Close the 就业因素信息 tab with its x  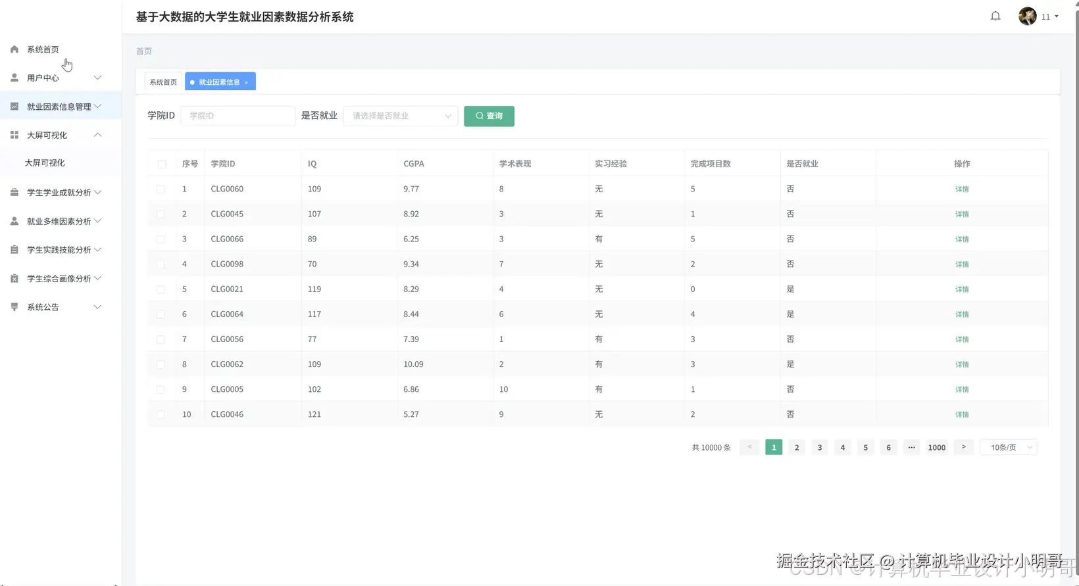coord(246,82)
